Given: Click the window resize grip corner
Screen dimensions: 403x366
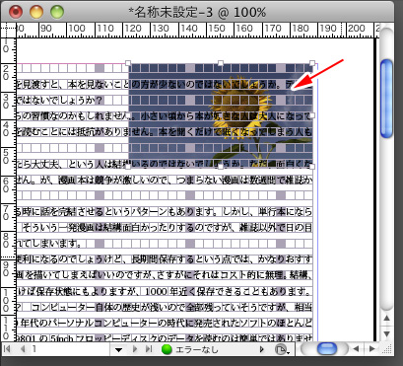Looking at the screenshot, I should (x=387, y=349).
